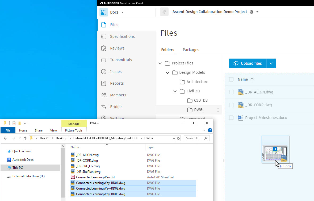Check the box for _DR-CORR.dwg
This screenshot has width=314, height=201.
tap(231, 105)
